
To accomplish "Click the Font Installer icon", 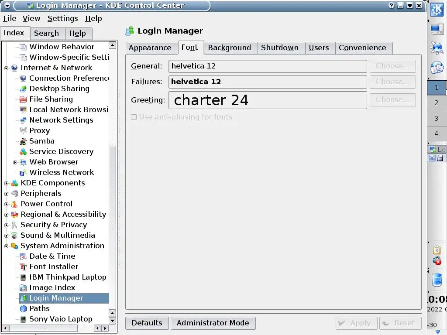I will 23,267.
